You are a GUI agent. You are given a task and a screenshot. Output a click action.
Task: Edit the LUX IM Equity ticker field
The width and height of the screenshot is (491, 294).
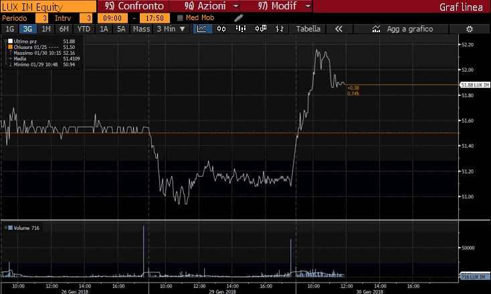point(49,7)
